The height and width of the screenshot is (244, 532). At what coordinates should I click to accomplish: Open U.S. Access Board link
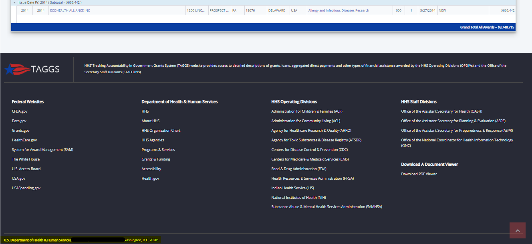point(26,169)
